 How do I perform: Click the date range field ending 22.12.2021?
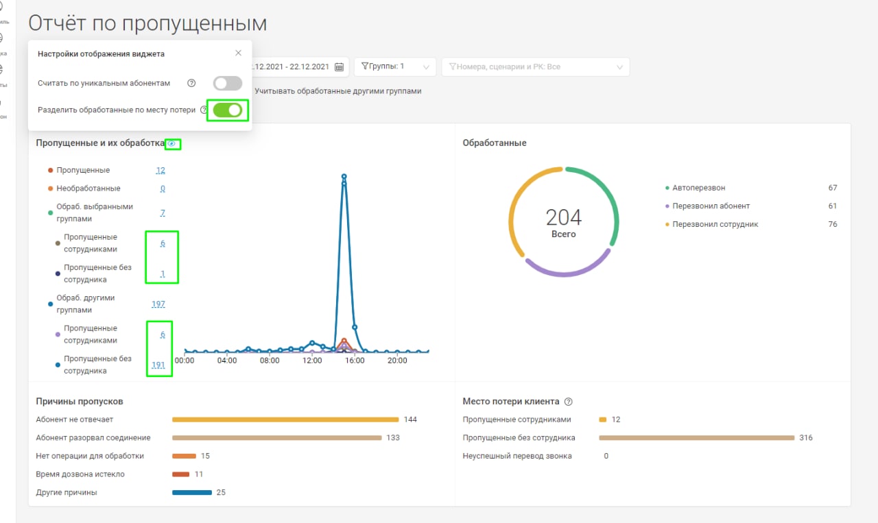[298, 66]
